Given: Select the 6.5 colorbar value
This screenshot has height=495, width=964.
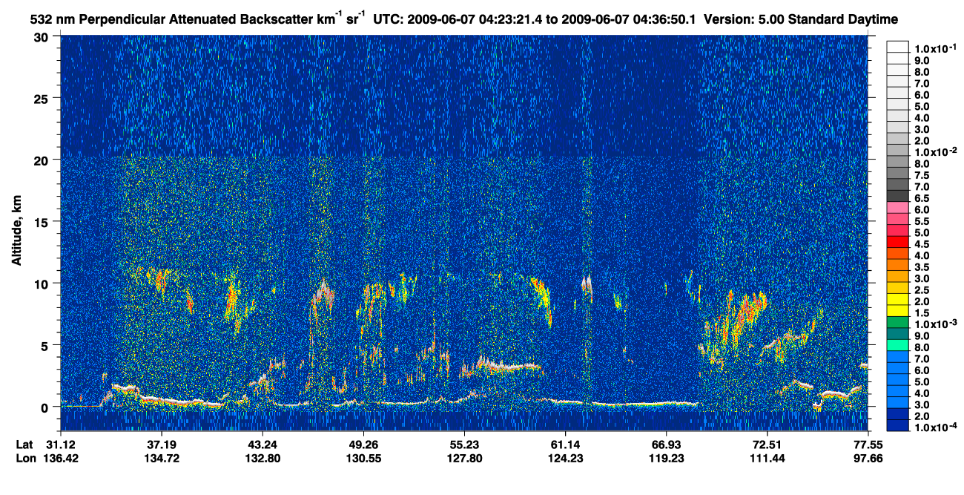Looking at the screenshot, I should [x=922, y=197].
